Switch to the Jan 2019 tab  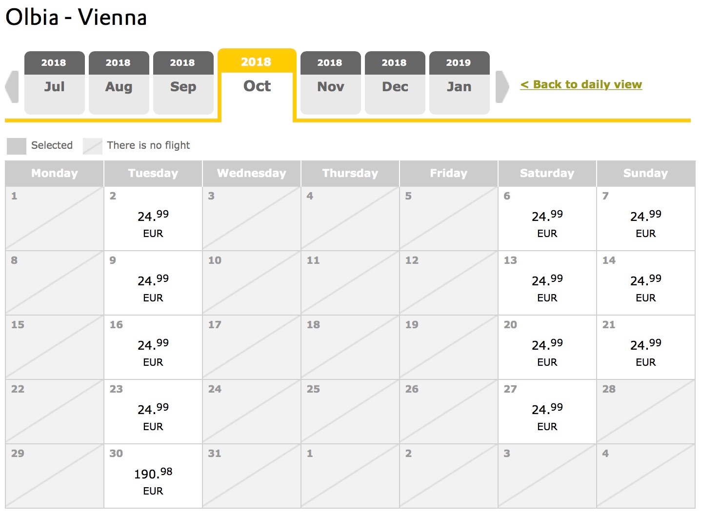click(x=460, y=82)
